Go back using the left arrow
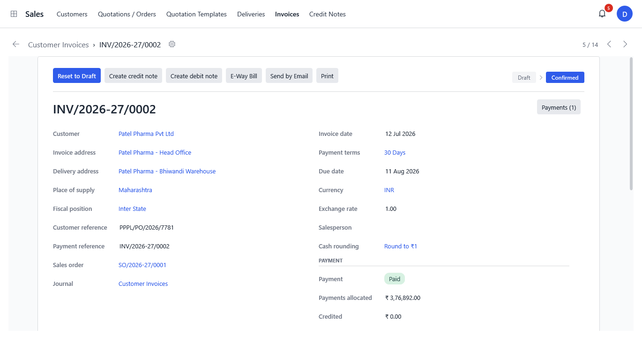The height and width of the screenshot is (351, 642). (x=16, y=45)
